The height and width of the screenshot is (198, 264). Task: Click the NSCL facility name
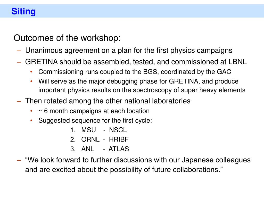118,130
